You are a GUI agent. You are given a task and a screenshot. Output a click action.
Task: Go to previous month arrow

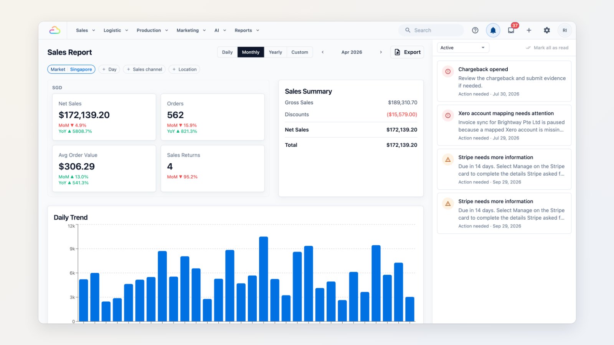click(323, 52)
